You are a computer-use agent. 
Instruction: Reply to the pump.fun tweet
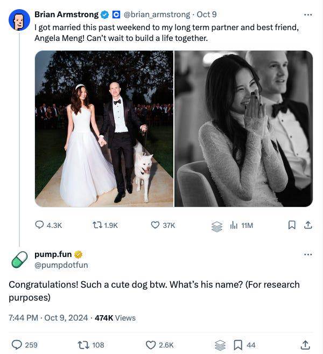(17, 344)
